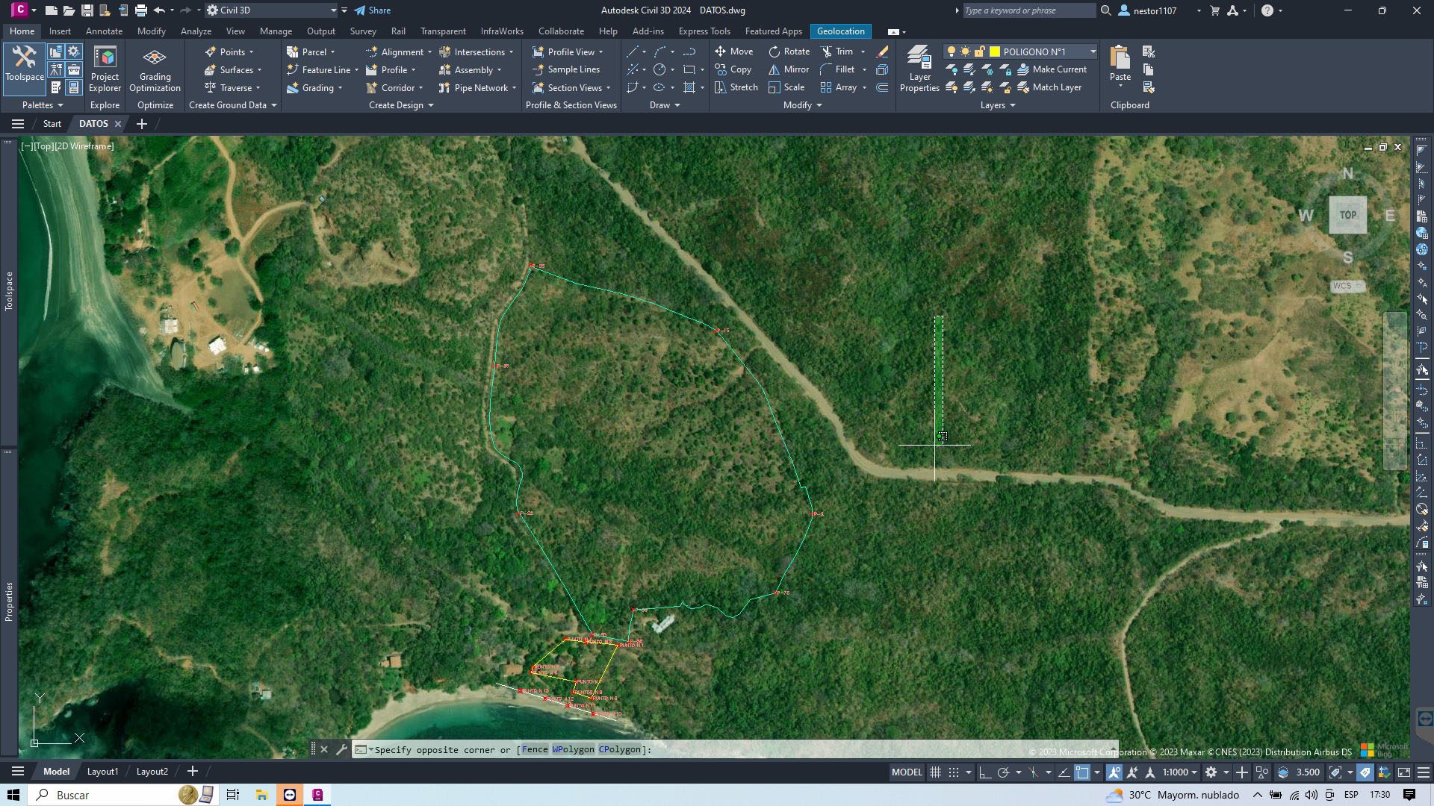This screenshot has height=806, width=1434.
Task: Toggle drawing grid display in status bar
Action: click(935, 772)
